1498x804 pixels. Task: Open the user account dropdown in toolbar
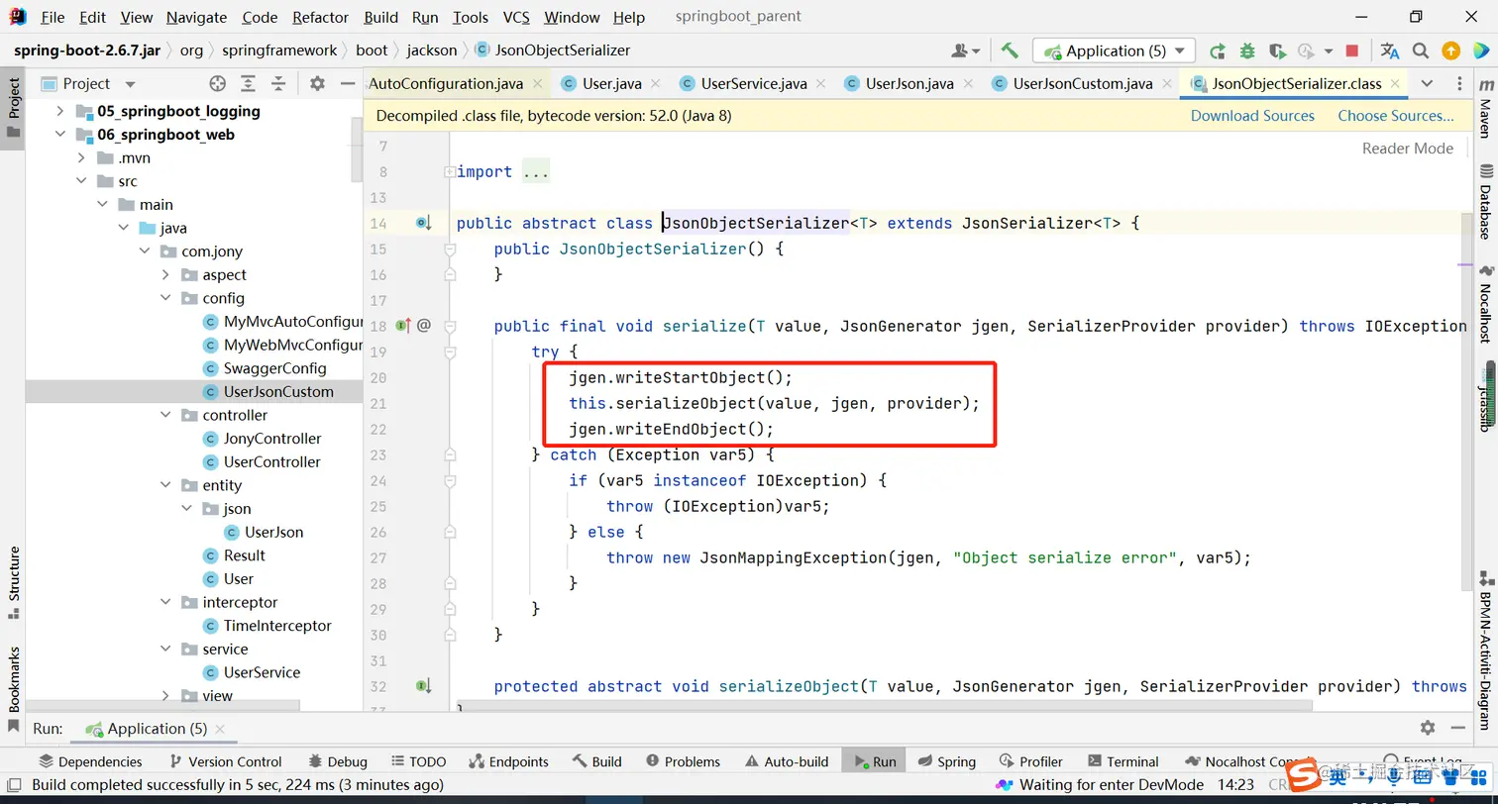click(966, 50)
